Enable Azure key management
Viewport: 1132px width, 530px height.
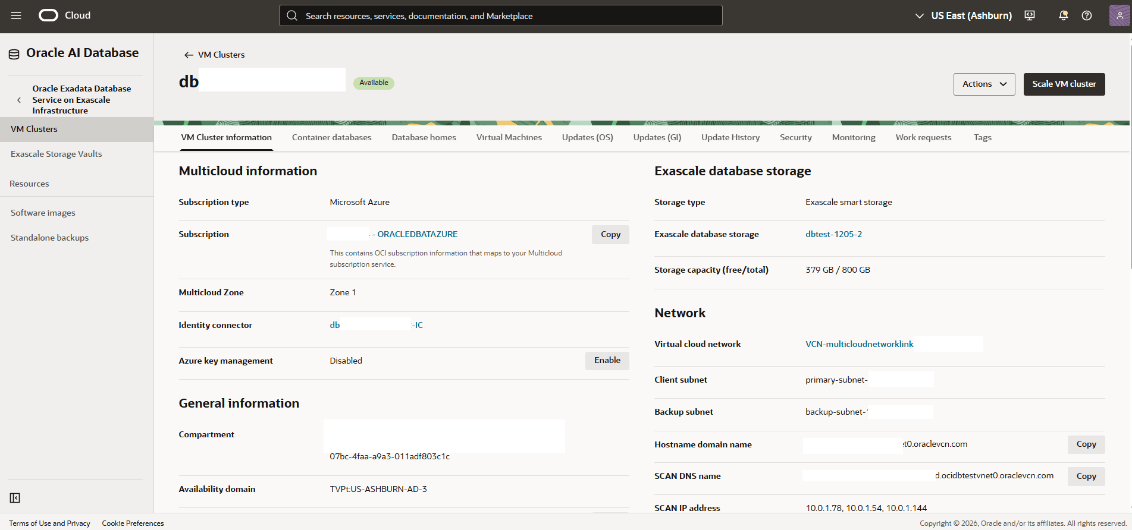(607, 360)
